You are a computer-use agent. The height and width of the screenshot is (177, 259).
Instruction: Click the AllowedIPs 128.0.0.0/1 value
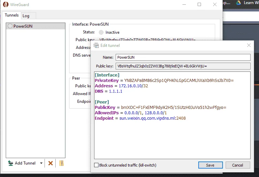[156, 113]
